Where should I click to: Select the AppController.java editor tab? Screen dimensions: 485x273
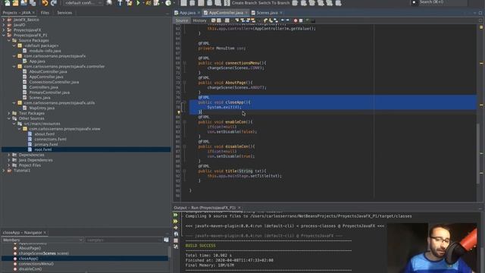pos(226,13)
